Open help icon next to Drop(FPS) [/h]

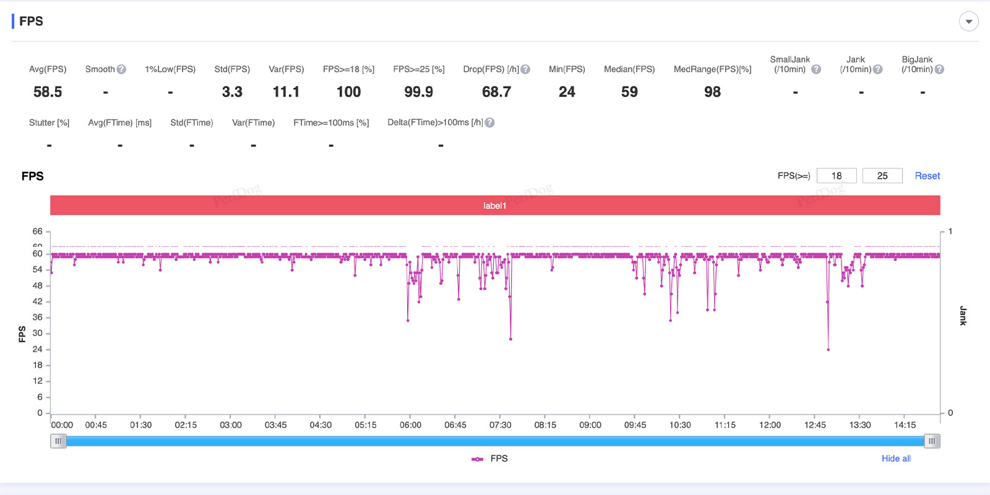click(525, 69)
